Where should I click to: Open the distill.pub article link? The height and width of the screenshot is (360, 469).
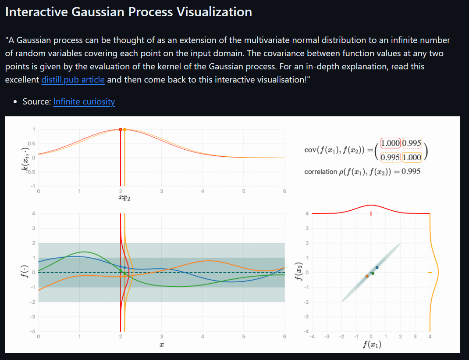(73, 80)
